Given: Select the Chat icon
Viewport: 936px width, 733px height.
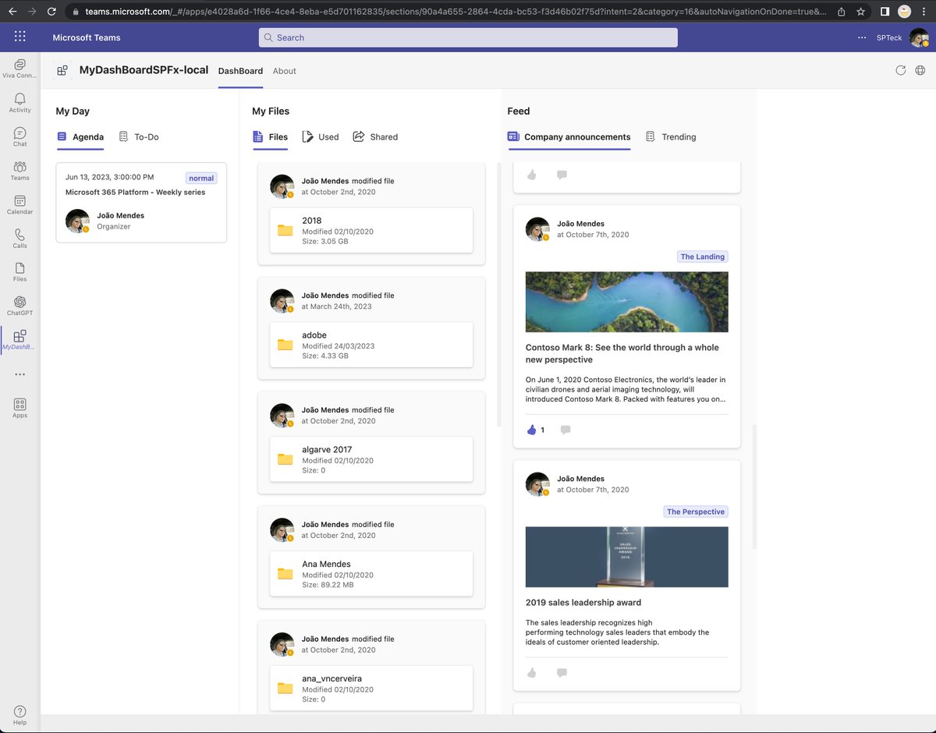Looking at the screenshot, I should pyautogui.click(x=19, y=134).
